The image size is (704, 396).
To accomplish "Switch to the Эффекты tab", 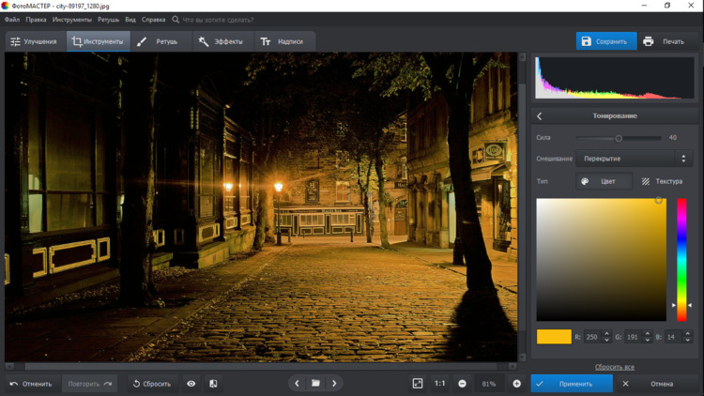I will click(221, 41).
